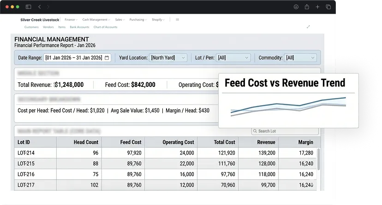Click the expand fullscreen arrow icon
382x205 pixels.
click(x=308, y=27)
